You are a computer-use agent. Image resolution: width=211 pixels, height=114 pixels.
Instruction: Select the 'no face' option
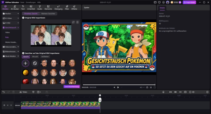(x=35, y=63)
